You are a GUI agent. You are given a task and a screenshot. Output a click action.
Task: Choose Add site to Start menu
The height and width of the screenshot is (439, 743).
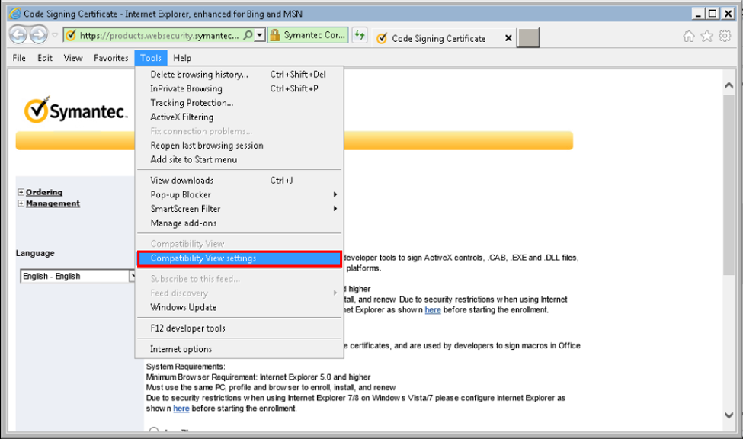[x=239, y=160]
